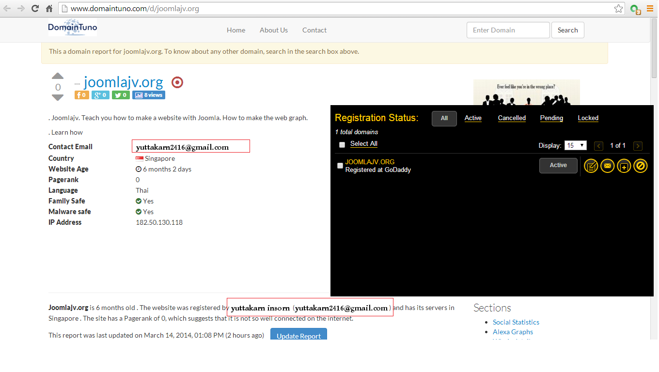Reload the page with the refresh icon
The image size is (659, 372).
point(35,9)
